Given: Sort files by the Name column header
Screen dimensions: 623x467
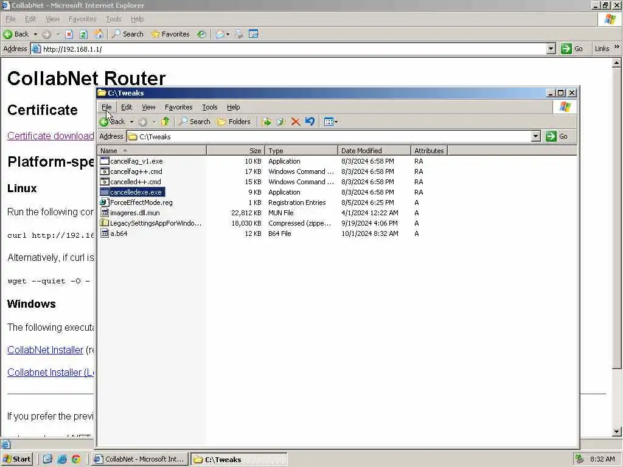Looking at the screenshot, I should point(151,151).
